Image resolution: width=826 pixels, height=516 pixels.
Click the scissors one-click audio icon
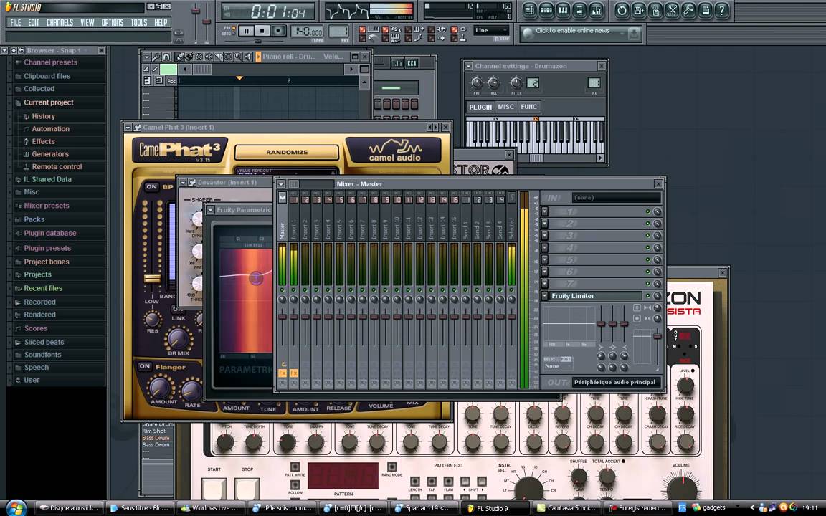click(x=672, y=10)
